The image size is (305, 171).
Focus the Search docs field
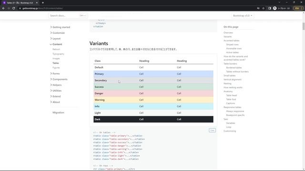click(x=68, y=16)
